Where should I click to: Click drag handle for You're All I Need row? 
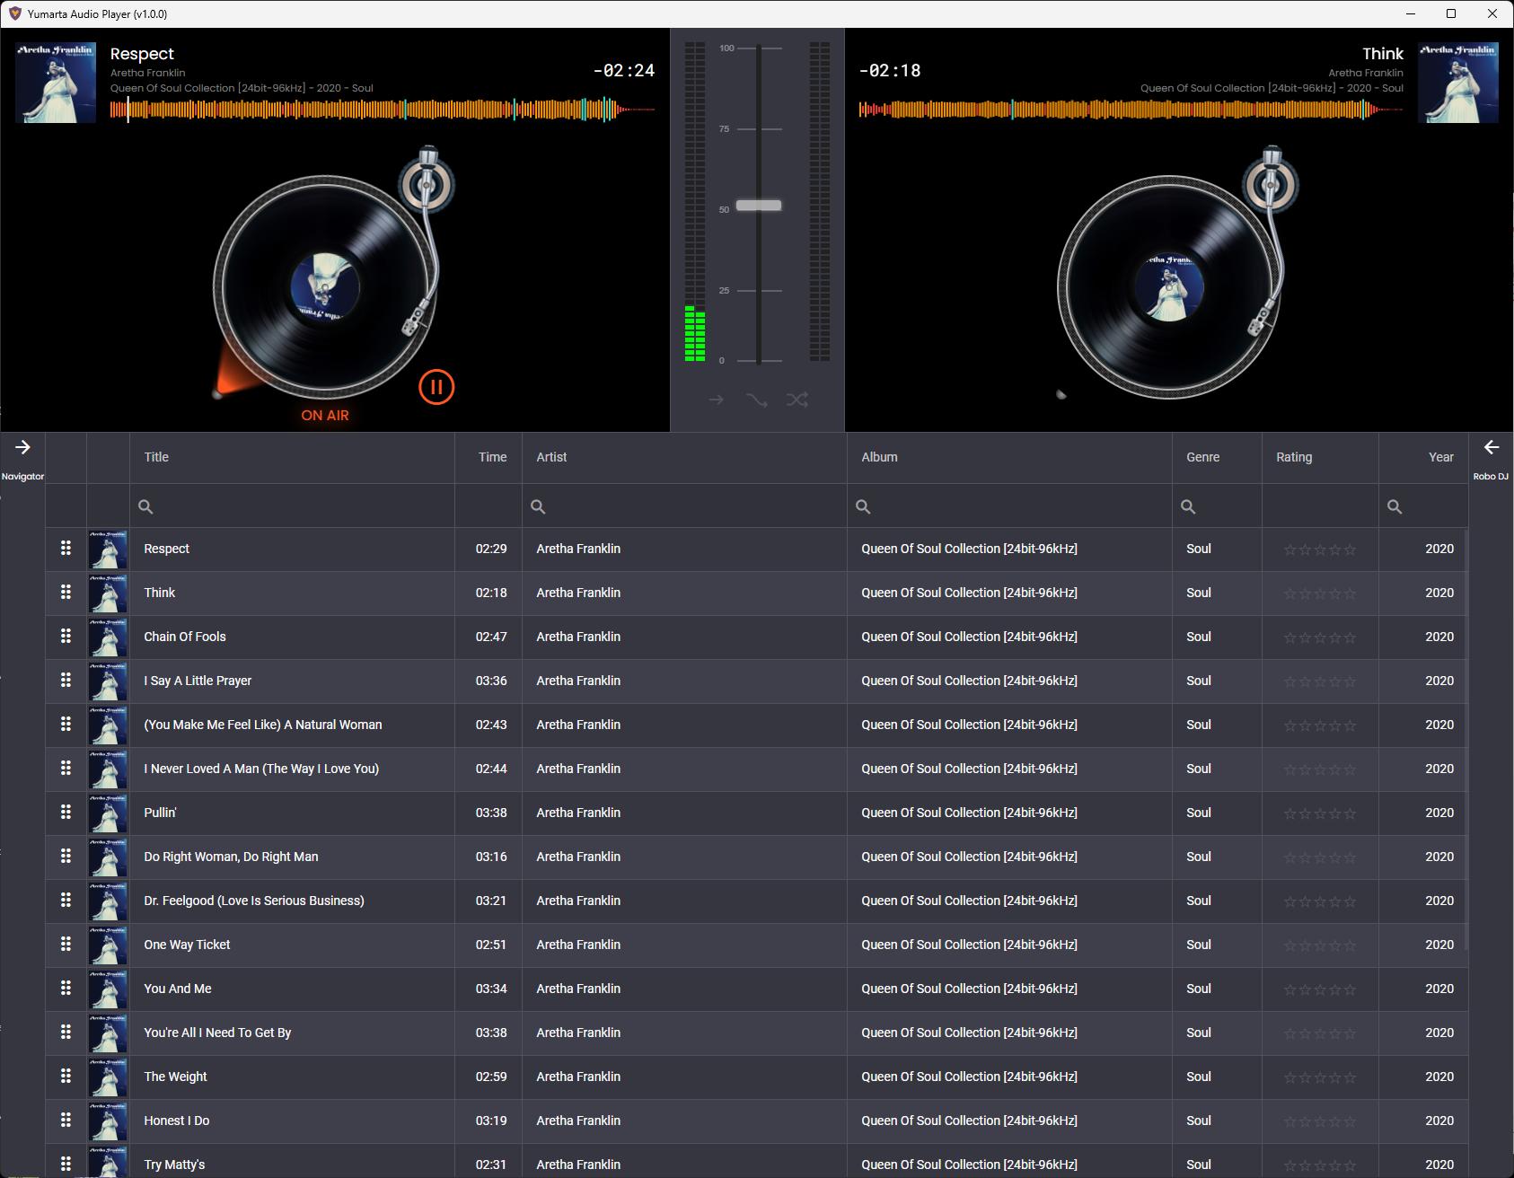click(x=66, y=1032)
